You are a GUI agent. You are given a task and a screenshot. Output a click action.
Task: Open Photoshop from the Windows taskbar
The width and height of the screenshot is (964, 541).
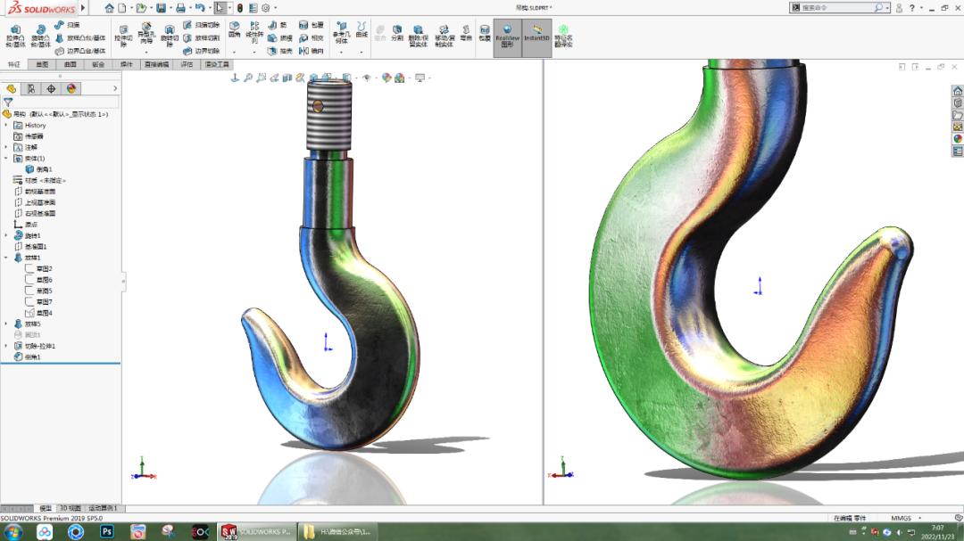pyautogui.click(x=107, y=532)
